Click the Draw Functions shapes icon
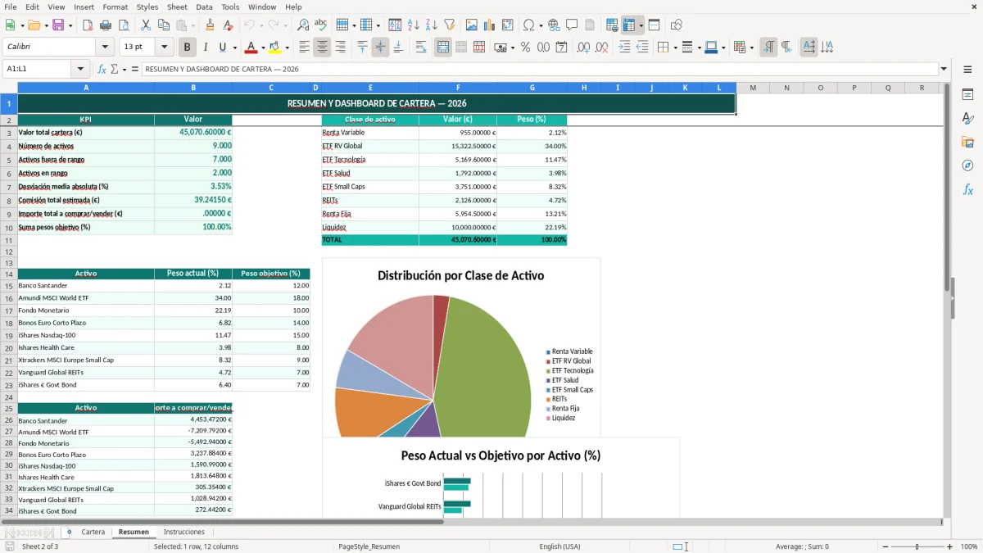The image size is (983, 553). [x=677, y=25]
